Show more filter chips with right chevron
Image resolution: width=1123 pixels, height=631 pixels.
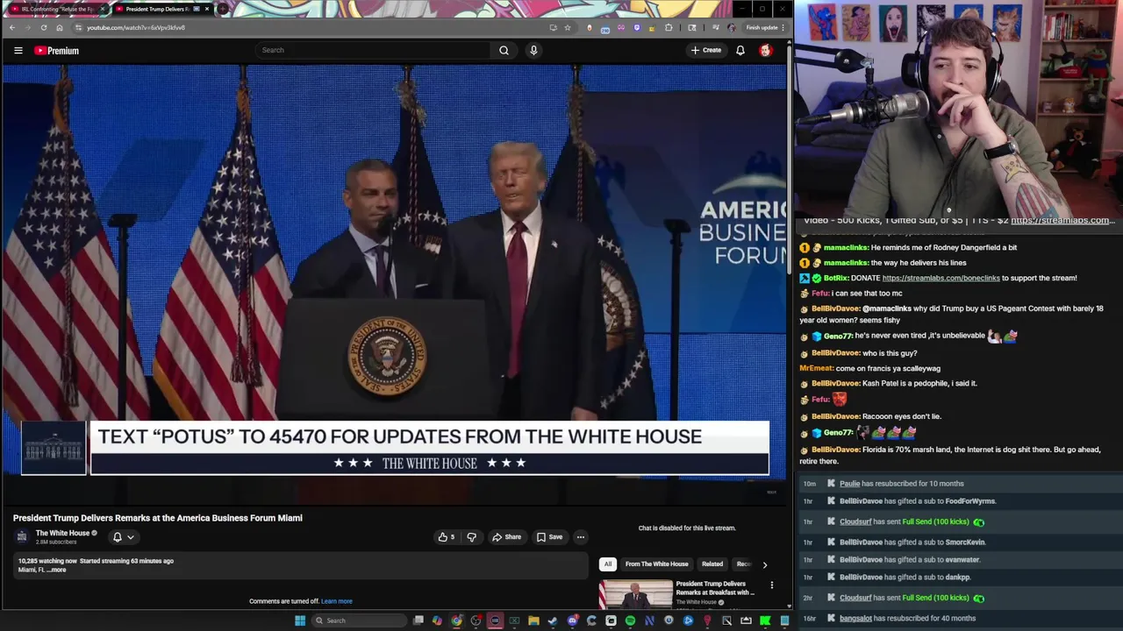764,564
